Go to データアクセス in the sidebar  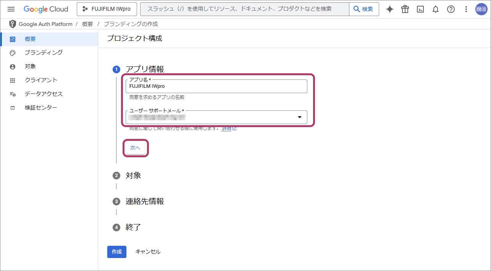pos(44,94)
